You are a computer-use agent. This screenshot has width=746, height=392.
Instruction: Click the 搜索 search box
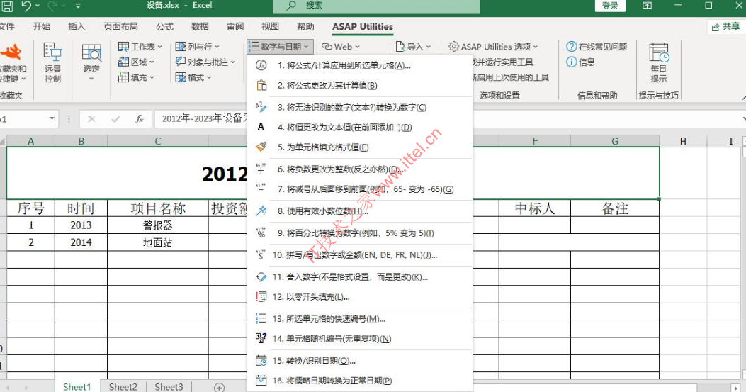376,6
